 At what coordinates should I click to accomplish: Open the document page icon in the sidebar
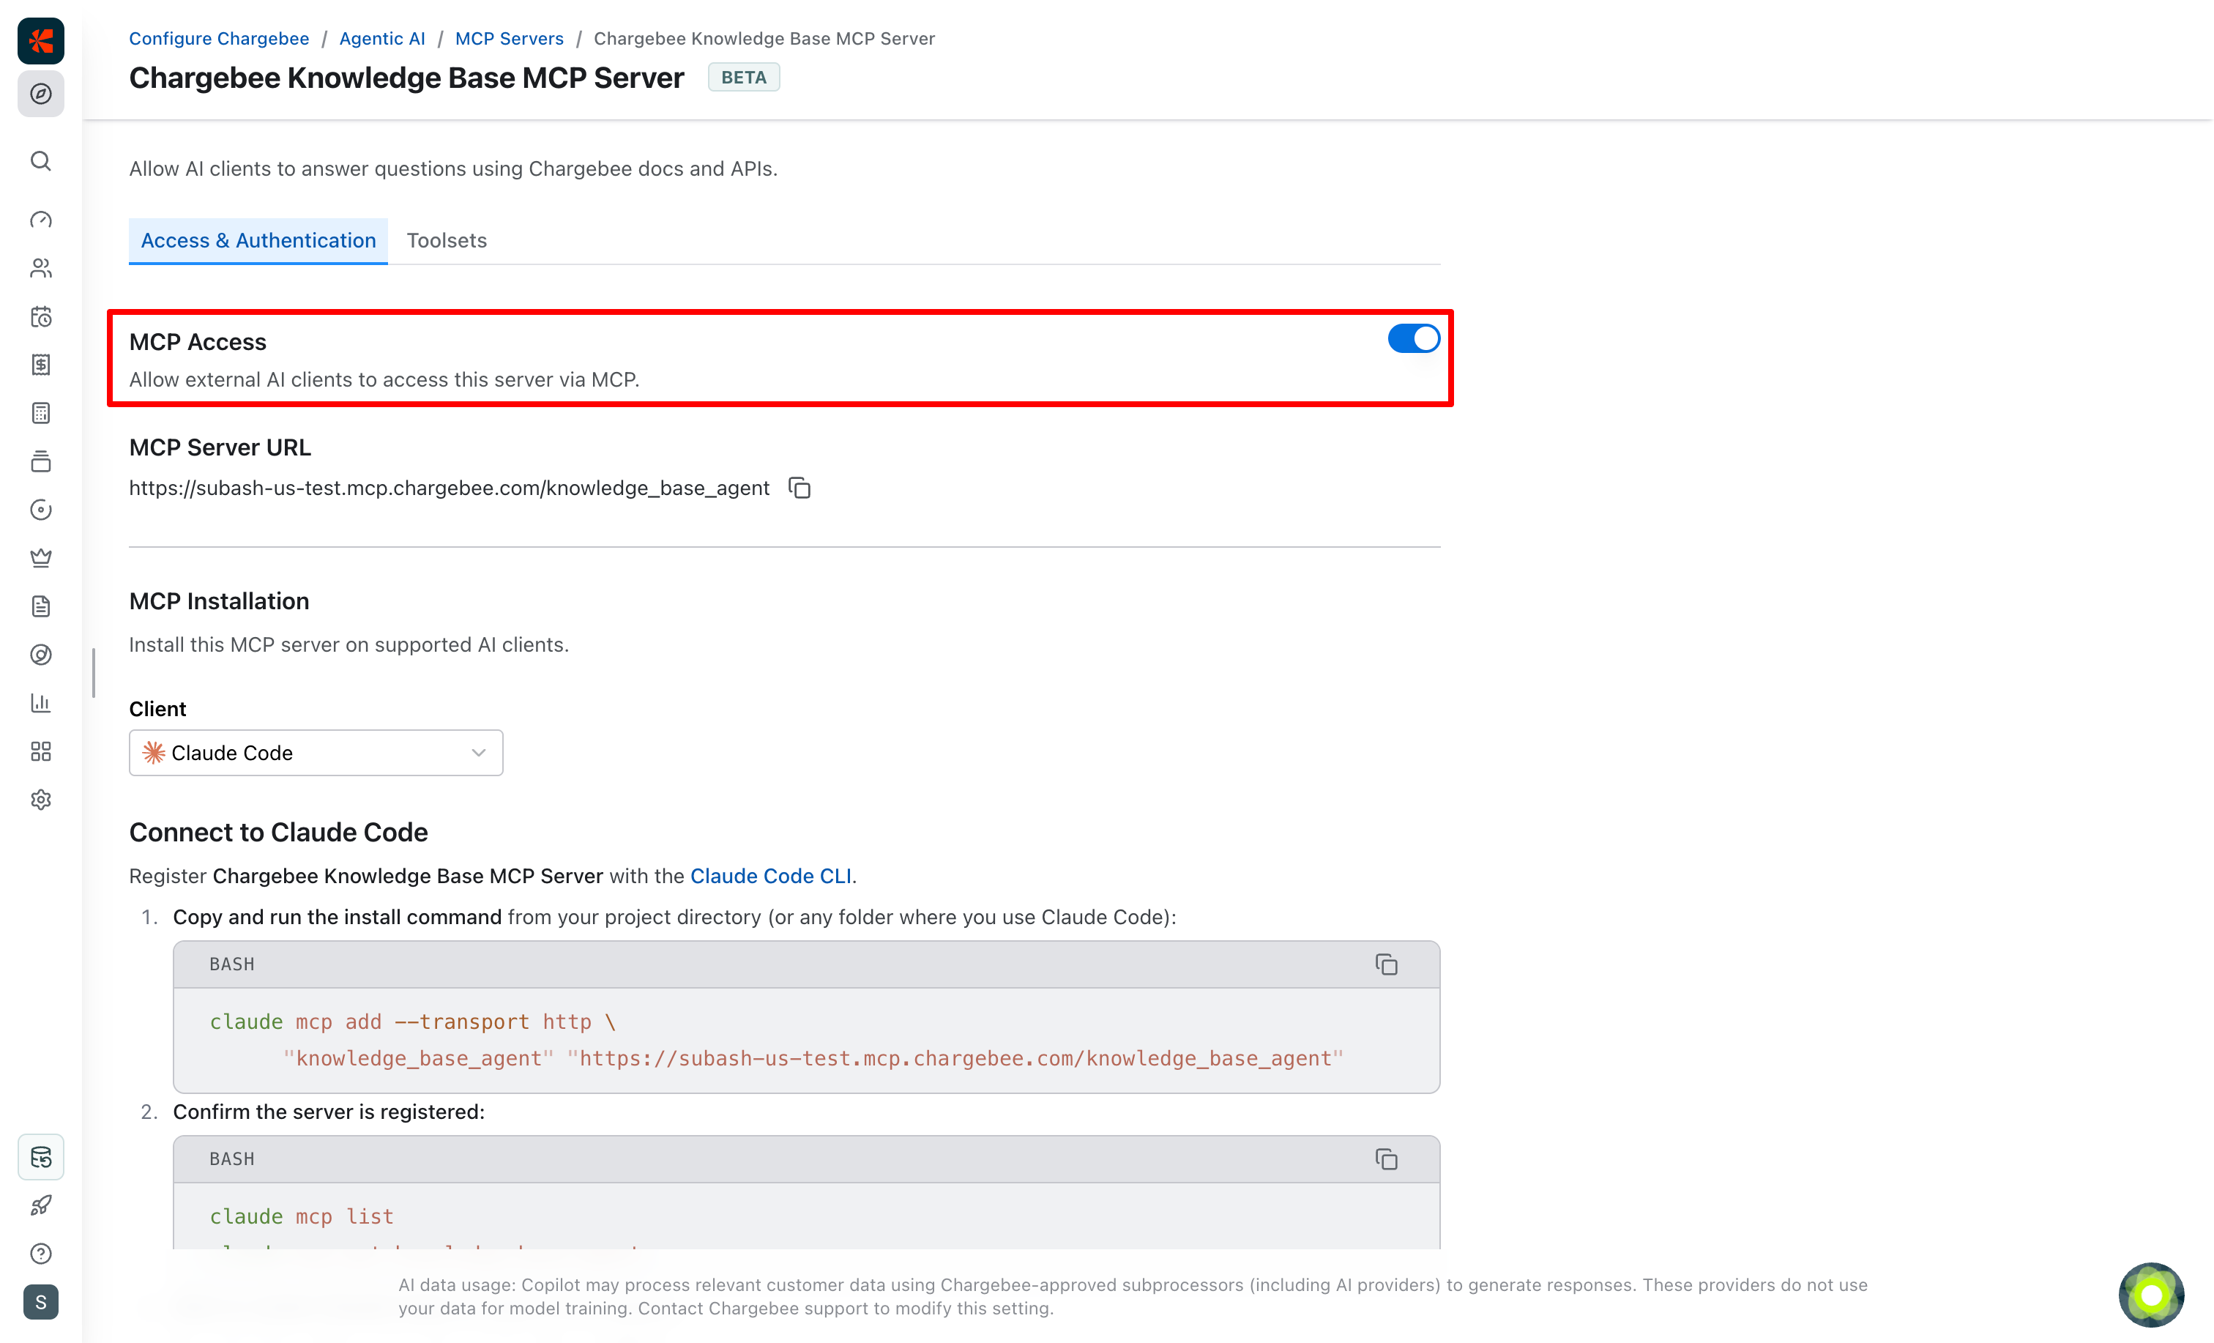pos(41,607)
